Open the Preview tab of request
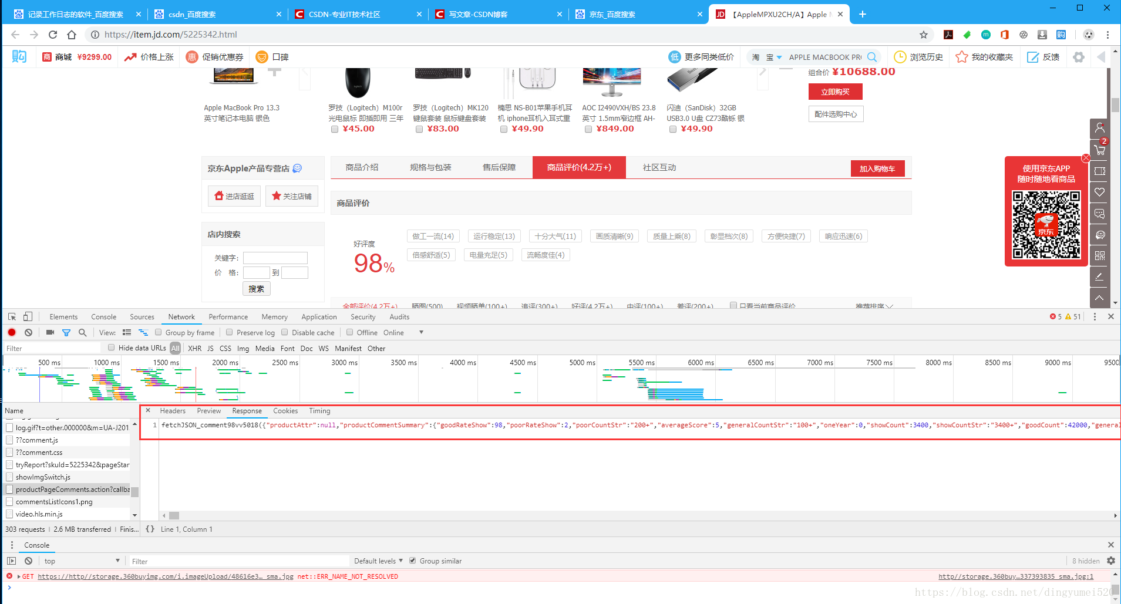This screenshot has width=1121, height=604. [209, 411]
